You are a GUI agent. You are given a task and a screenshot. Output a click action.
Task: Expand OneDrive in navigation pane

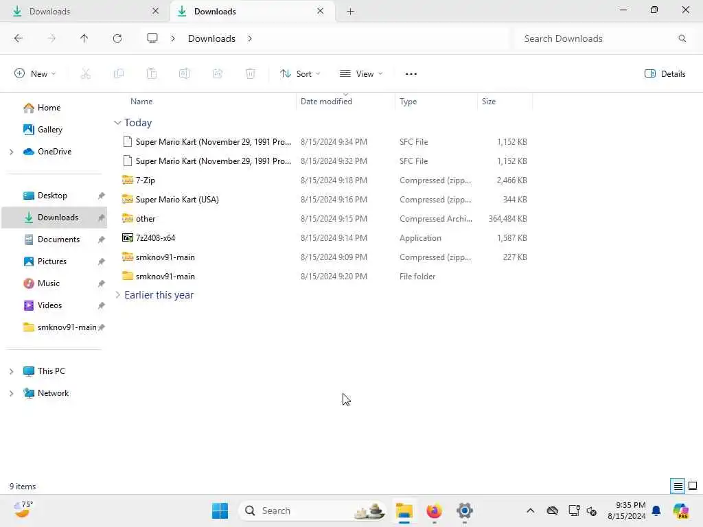tap(12, 152)
